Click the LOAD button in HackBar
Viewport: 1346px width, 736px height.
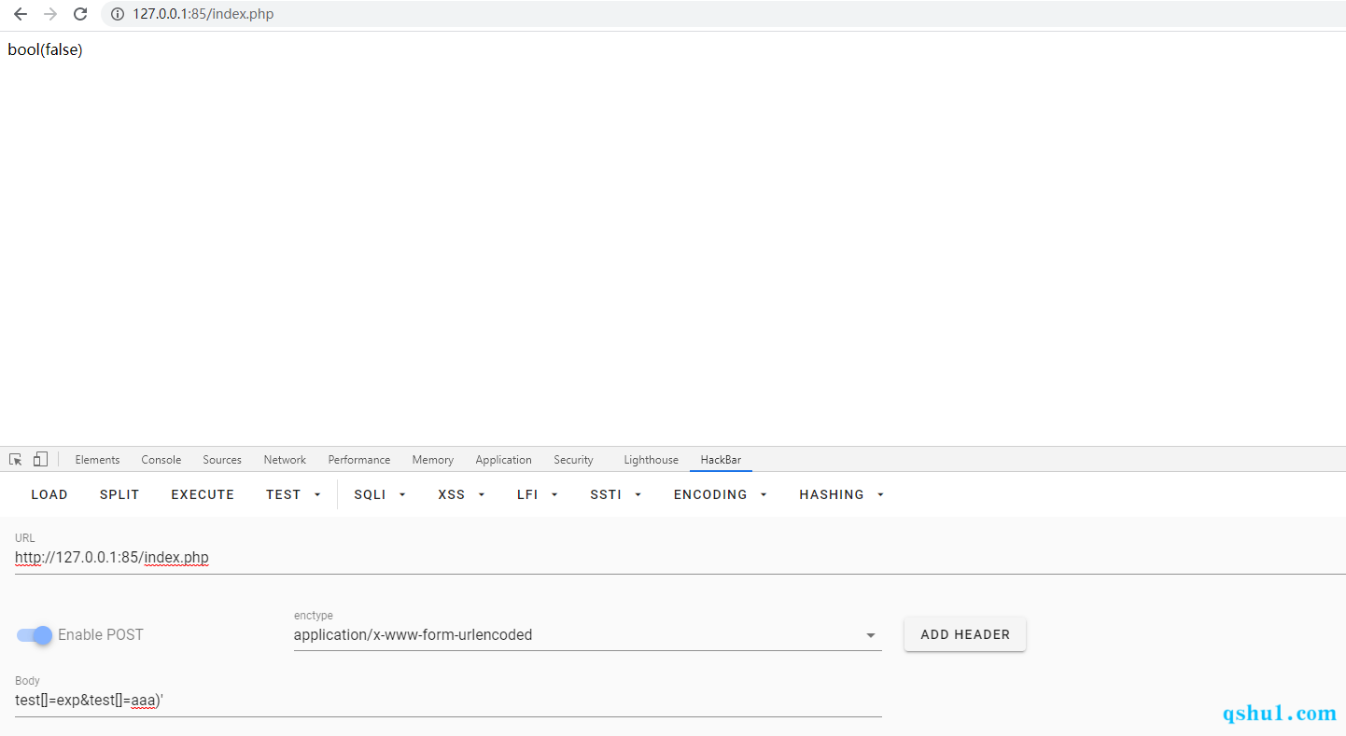[x=49, y=494]
